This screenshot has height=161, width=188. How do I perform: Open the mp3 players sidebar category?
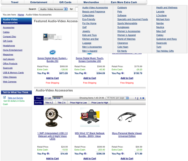click(x=9, y=59)
